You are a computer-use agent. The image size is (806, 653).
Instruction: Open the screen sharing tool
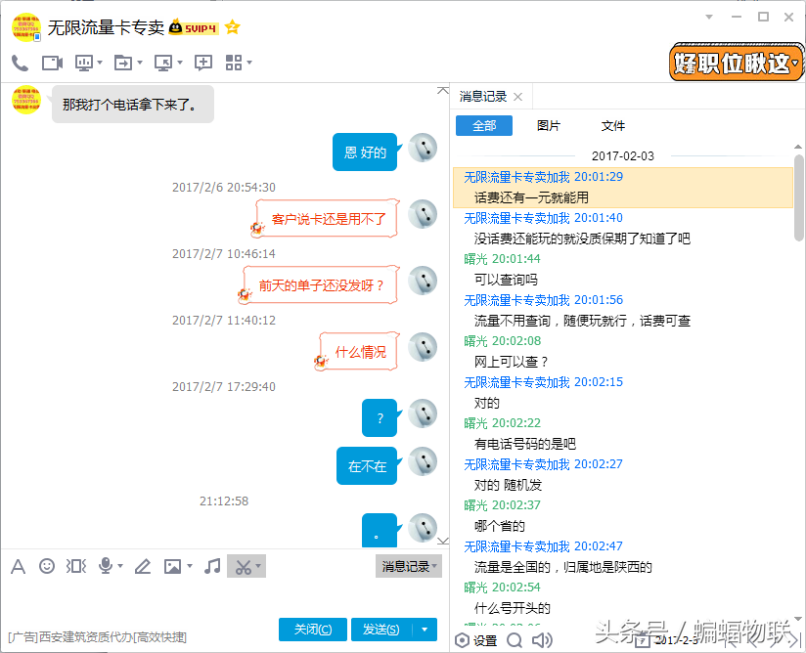83,62
